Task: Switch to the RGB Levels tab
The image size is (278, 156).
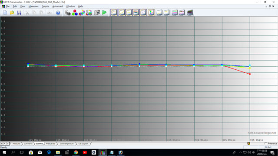Action: (x=50, y=144)
